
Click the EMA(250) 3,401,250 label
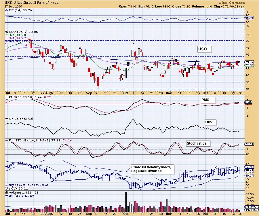[21, 196]
